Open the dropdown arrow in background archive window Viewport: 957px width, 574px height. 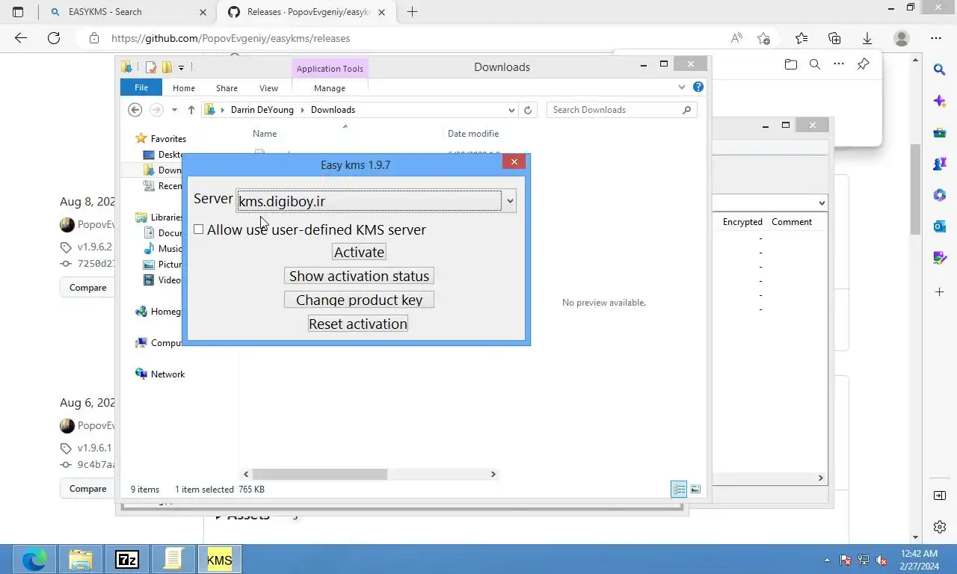(822, 203)
